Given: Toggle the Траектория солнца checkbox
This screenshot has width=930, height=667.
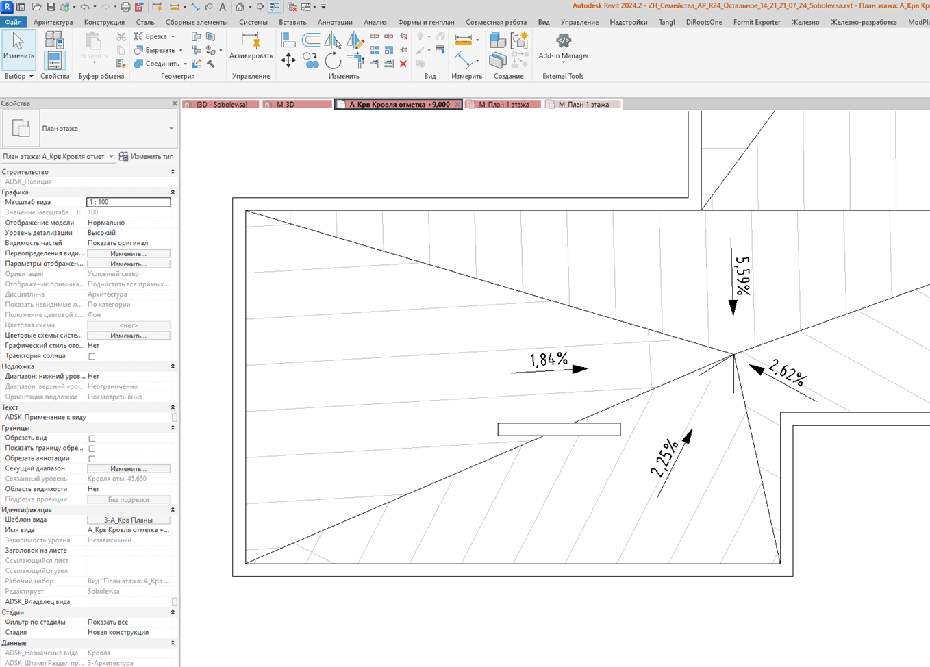Looking at the screenshot, I should pos(92,356).
